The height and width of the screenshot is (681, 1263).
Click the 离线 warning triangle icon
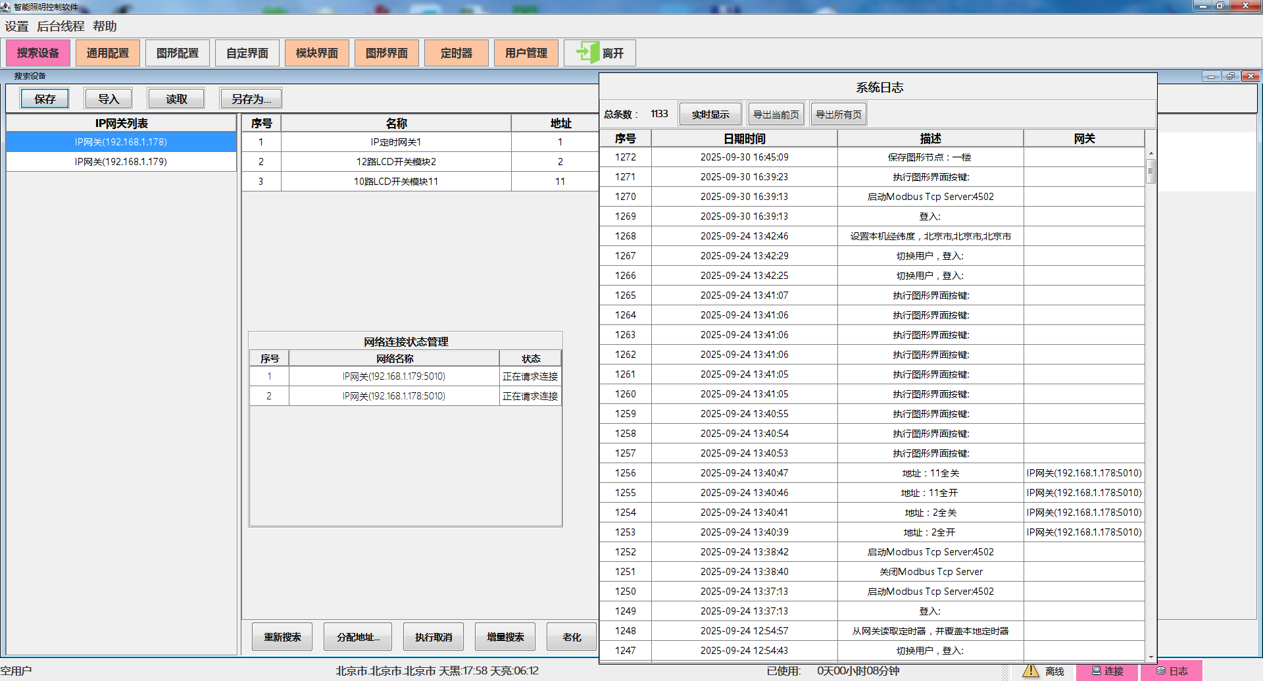[x=1030, y=670]
